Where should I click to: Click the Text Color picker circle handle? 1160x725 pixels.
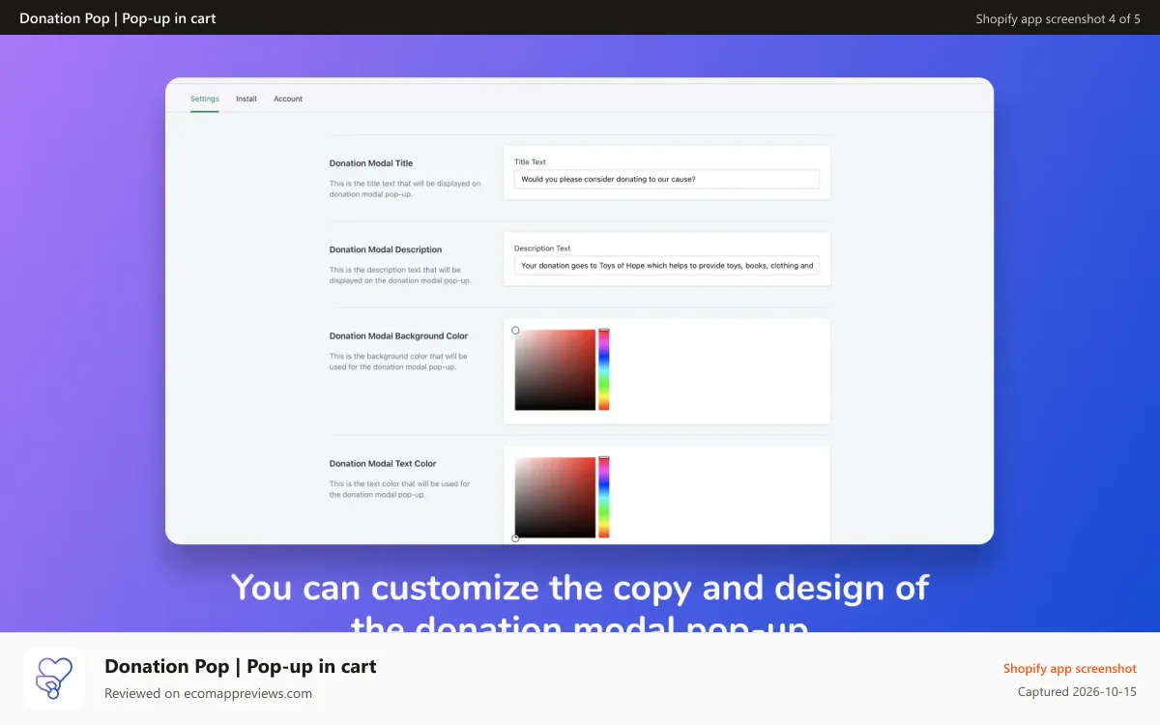515,538
